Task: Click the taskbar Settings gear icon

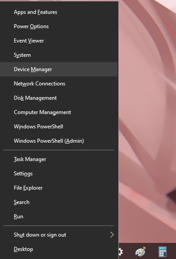Action: 121,252
